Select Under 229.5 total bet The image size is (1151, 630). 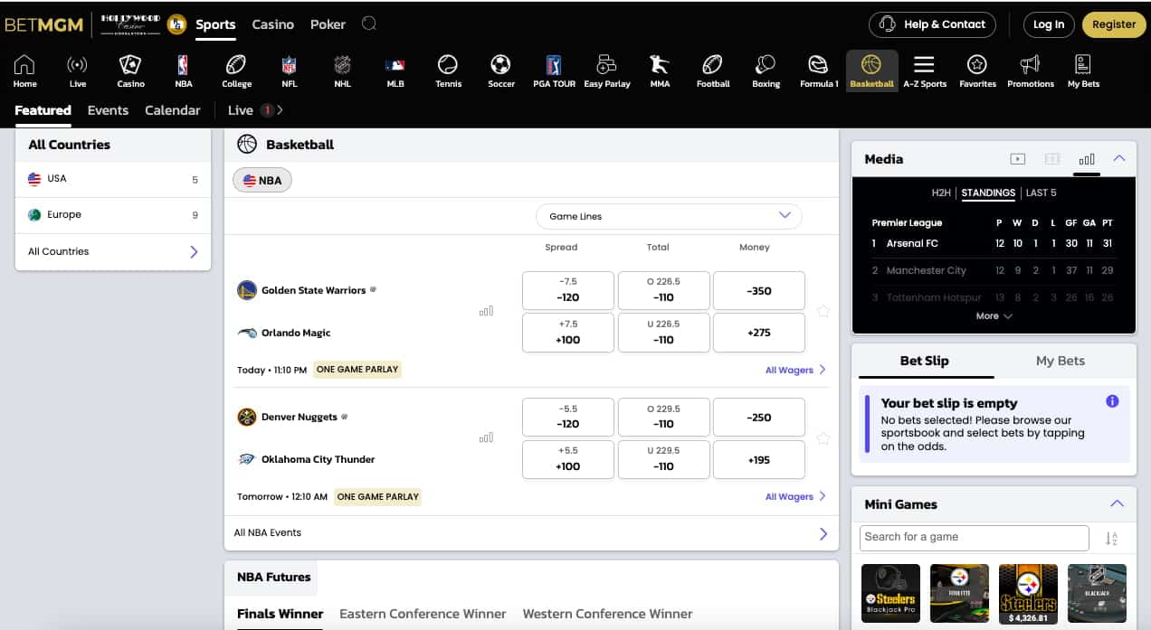click(664, 459)
